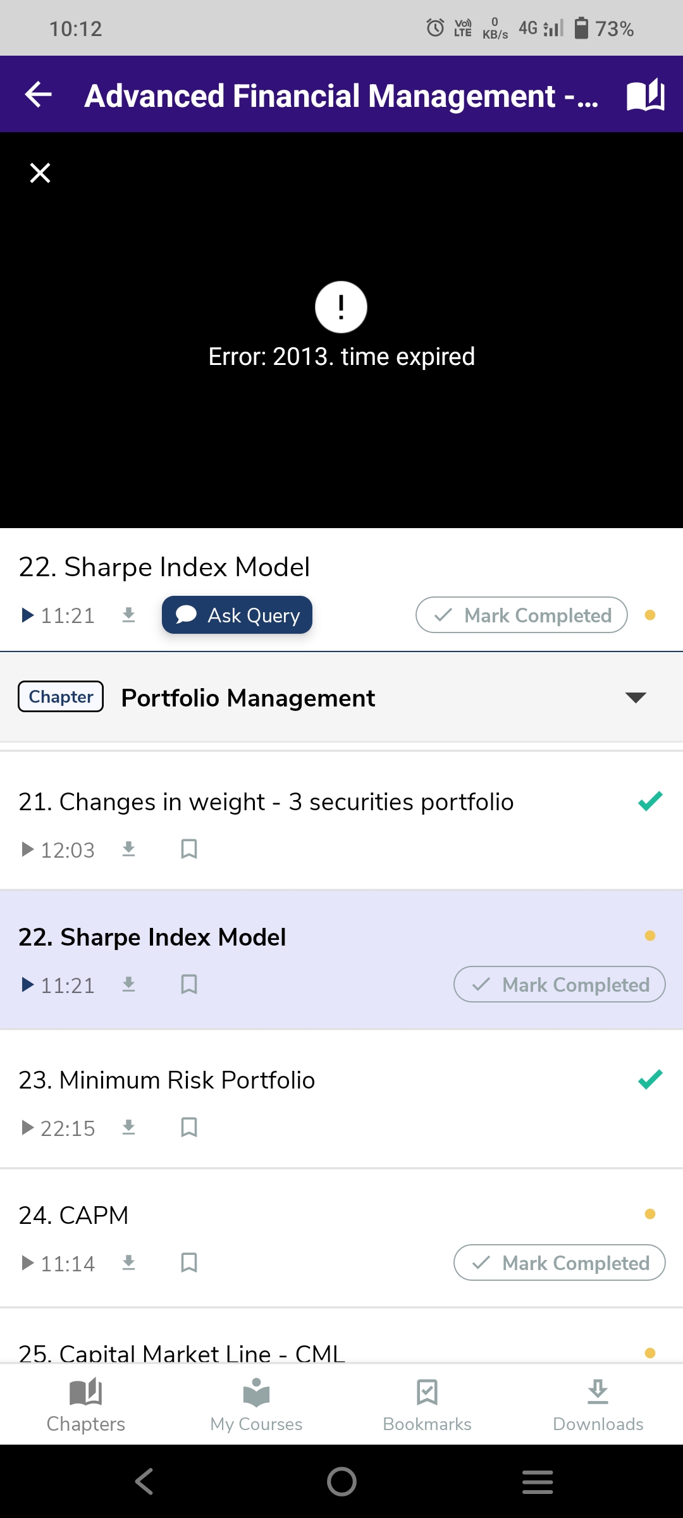Open the Bookmarks tab
683x1518 pixels.
click(x=427, y=1405)
